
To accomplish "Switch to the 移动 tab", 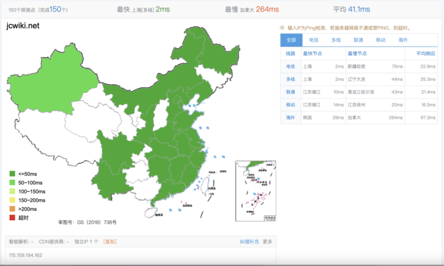I will coord(381,40).
